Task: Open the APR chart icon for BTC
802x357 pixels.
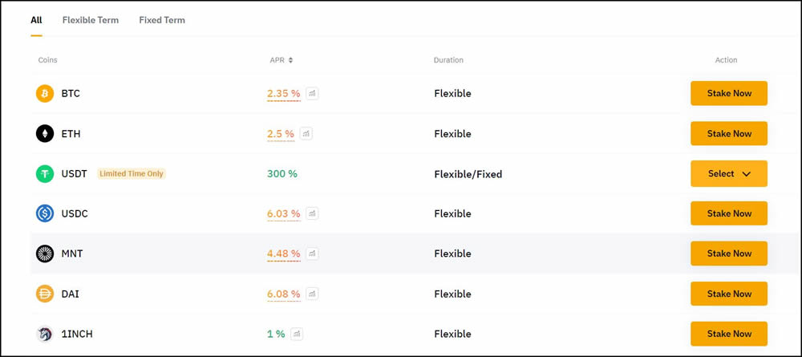Action: click(x=312, y=94)
